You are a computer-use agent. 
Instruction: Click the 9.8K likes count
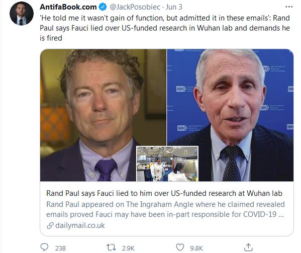(196, 248)
